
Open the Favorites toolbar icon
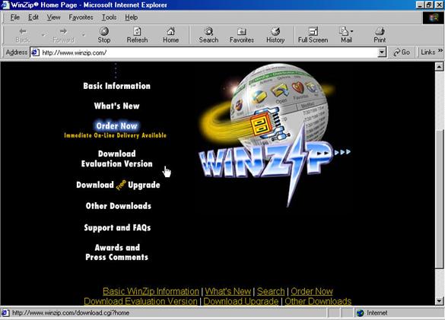241,35
